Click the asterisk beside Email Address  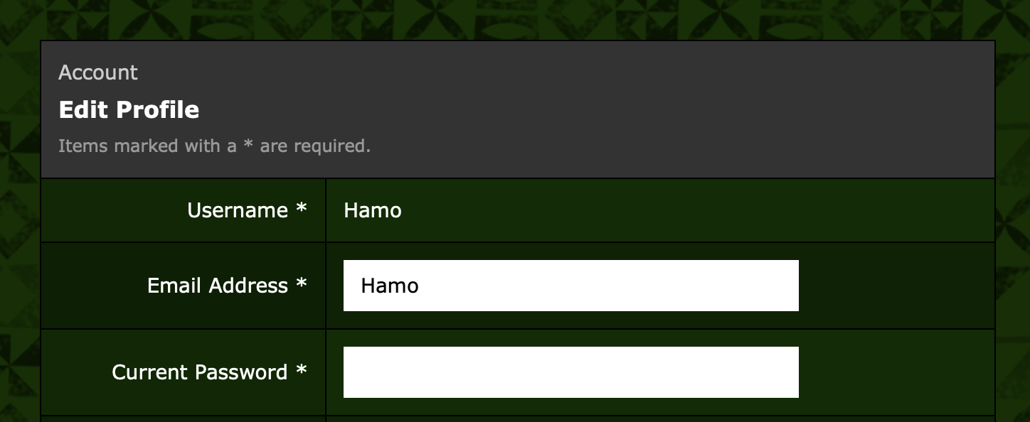pyautogui.click(x=302, y=284)
